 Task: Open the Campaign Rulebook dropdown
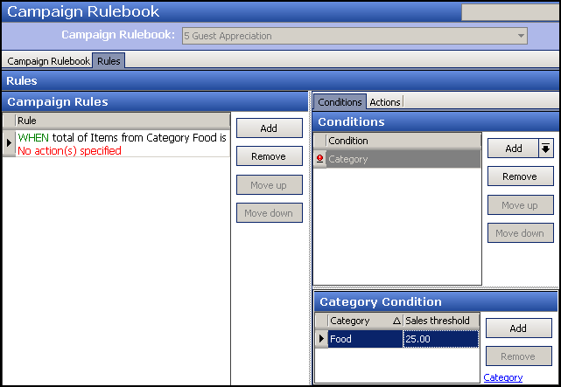(x=521, y=36)
